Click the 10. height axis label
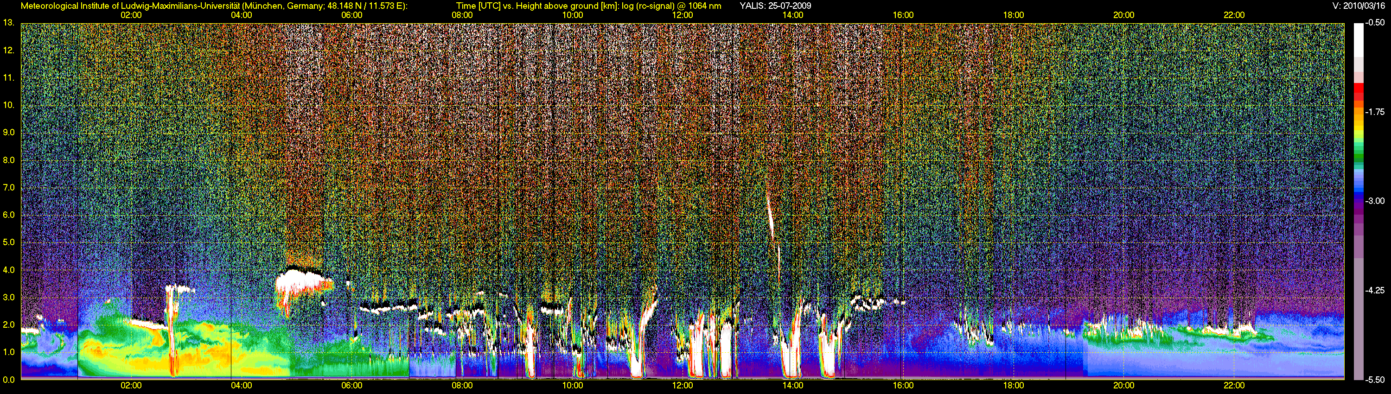Viewport: 1391px width, 394px height. (8, 105)
